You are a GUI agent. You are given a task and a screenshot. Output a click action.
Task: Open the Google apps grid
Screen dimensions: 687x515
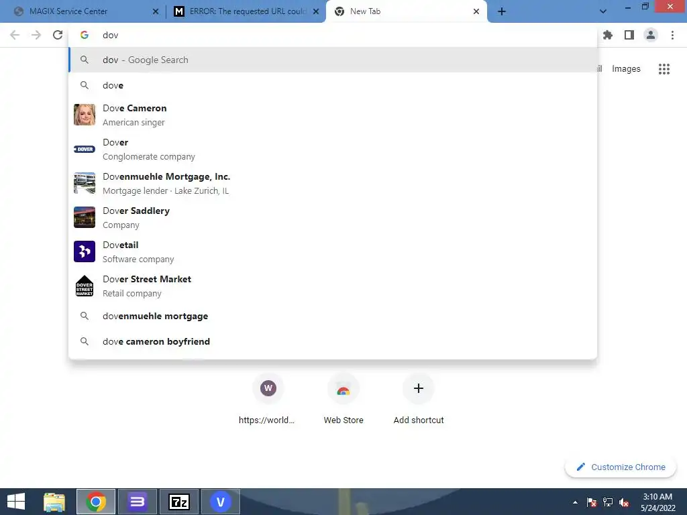(664, 69)
